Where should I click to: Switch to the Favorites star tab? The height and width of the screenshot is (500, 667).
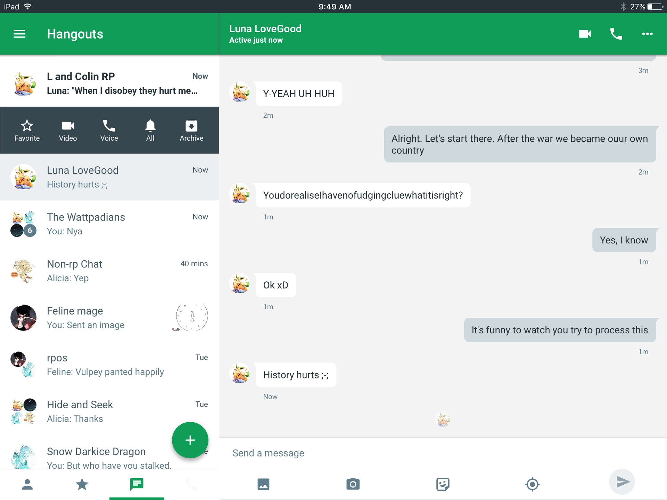82,484
